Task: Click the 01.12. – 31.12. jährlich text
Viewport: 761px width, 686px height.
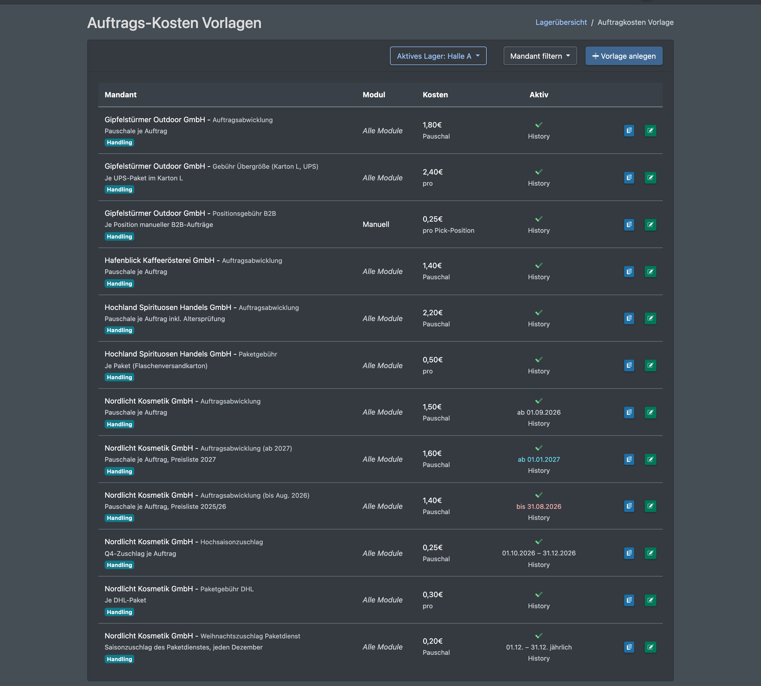Action: (539, 647)
